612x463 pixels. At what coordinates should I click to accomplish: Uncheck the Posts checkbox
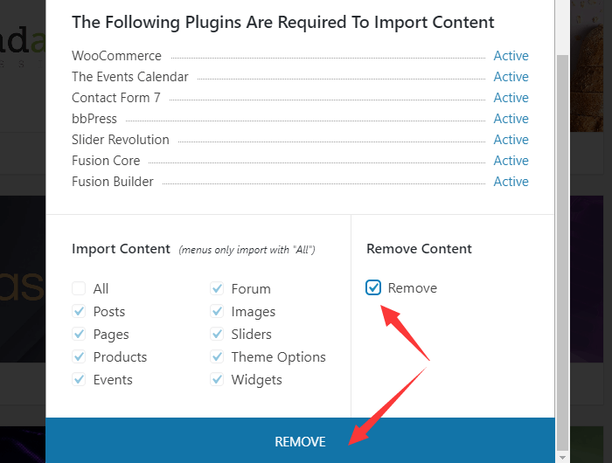click(79, 312)
